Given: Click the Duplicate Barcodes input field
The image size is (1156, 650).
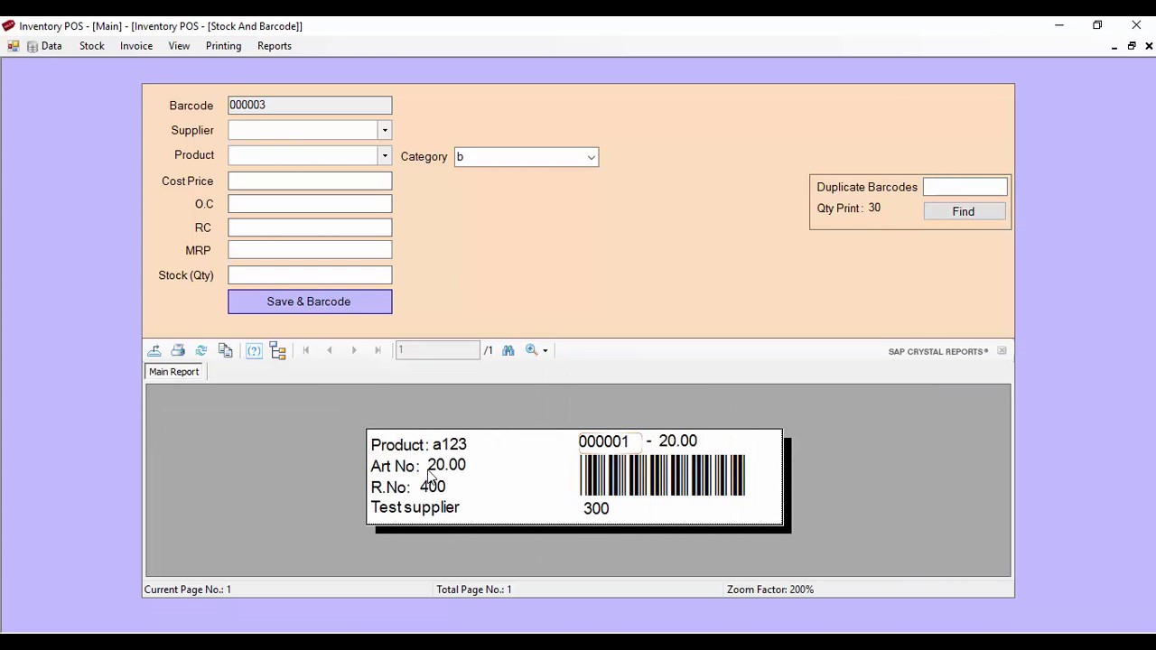Looking at the screenshot, I should pyautogui.click(x=965, y=187).
